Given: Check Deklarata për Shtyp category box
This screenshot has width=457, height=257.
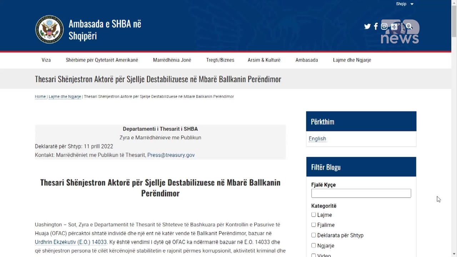Looking at the screenshot, I should pyautogui.click(x=313, y=235).
